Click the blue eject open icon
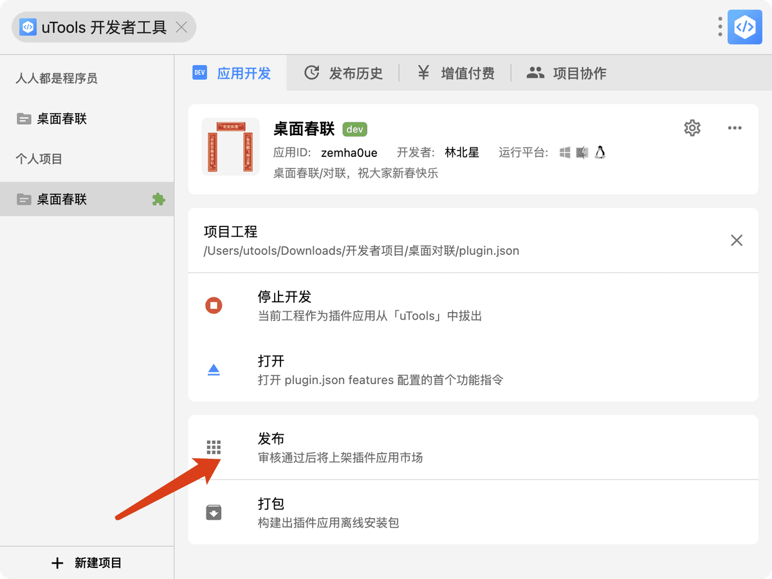Screen dimensions: 772x579 (214, 370)
